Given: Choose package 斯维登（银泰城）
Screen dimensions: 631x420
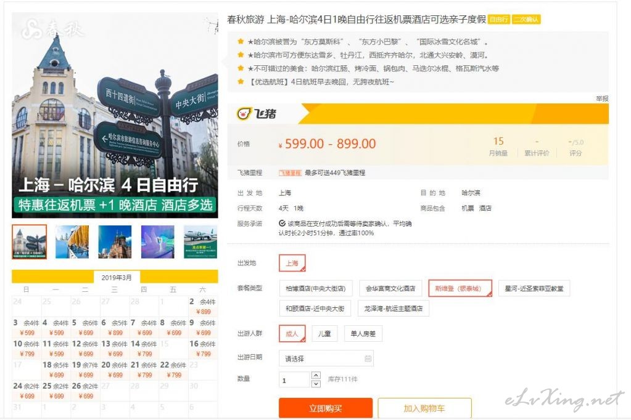Looking at the screenshot, I should coord(460,288).
